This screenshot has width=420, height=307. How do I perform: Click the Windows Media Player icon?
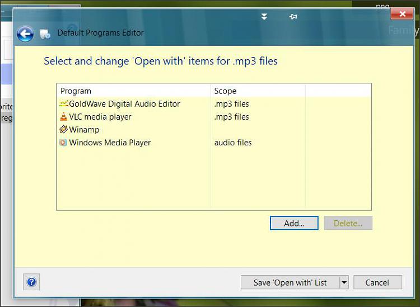point(63,143)
